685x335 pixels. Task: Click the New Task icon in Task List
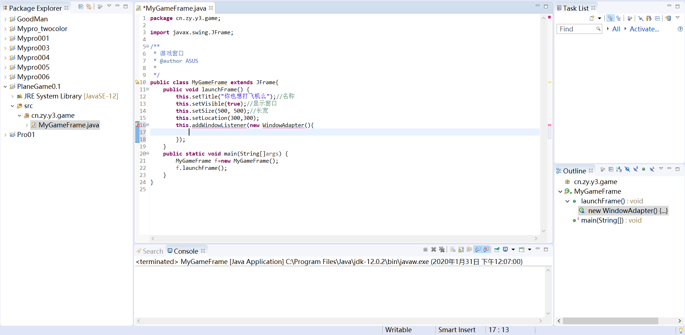click(592, 18)
